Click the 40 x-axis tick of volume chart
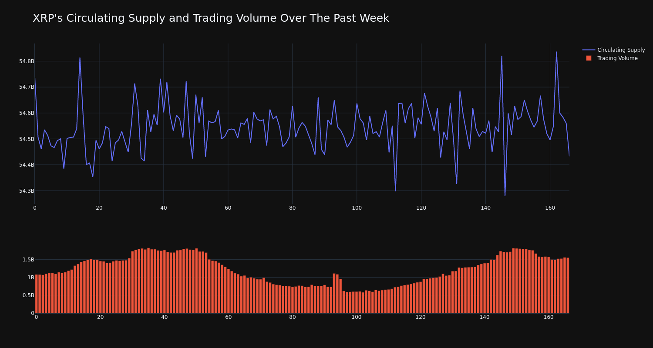653x348 pixels. [165, 317]
